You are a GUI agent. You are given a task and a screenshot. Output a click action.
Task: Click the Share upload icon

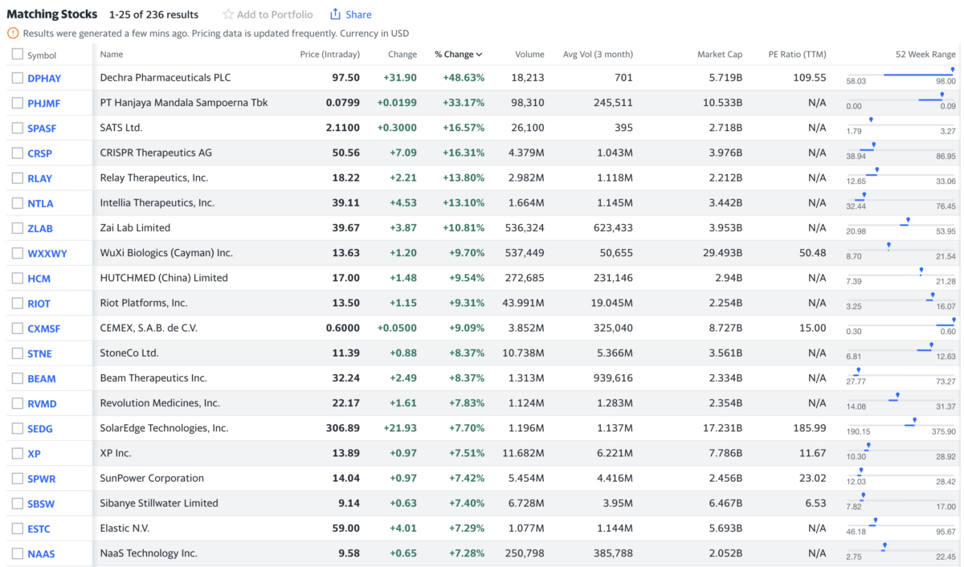coord(336,14)
